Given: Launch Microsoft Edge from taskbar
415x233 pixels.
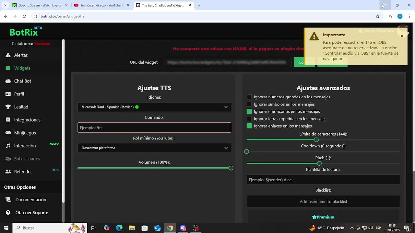Looking at the screenshot, I should (119, 228).
